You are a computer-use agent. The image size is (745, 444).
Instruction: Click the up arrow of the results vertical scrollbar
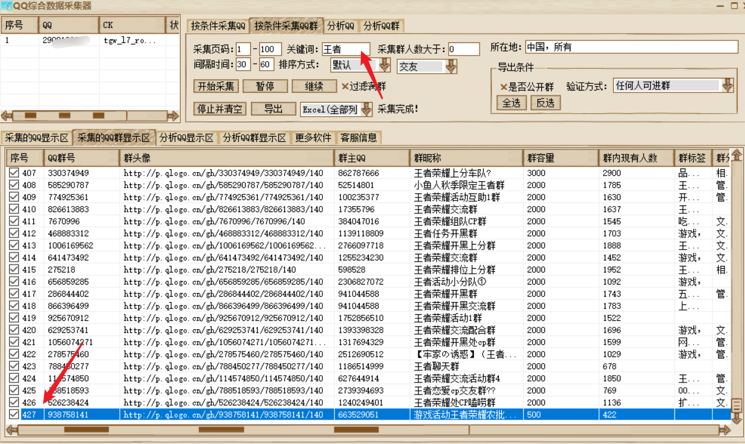coord(737,156)
